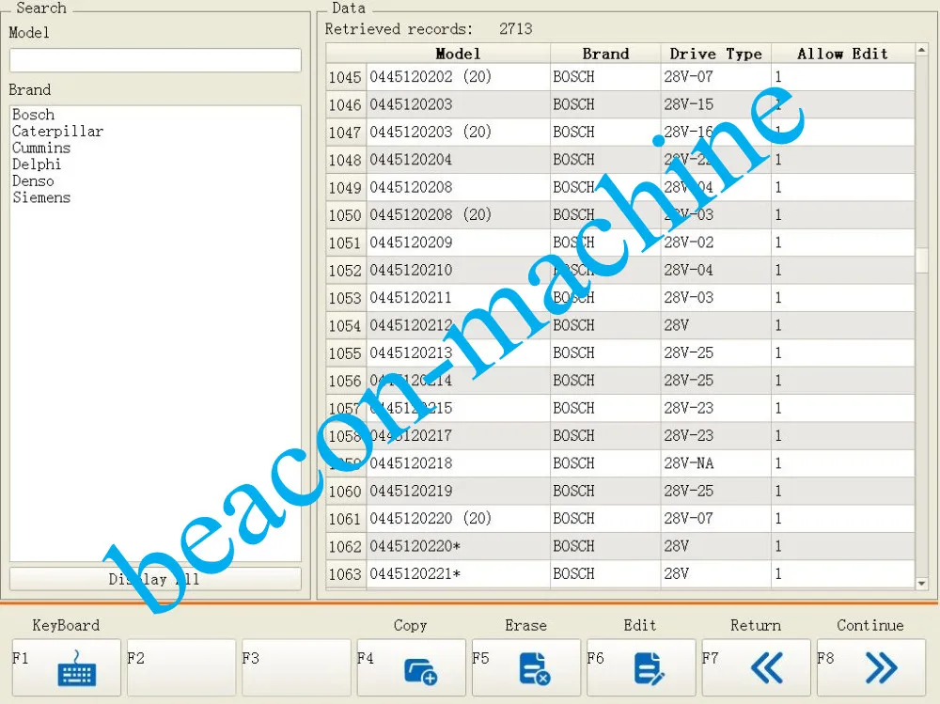Select Caterpillar in the Brand list
Viewport: 940px width, 704px height.
57,132
